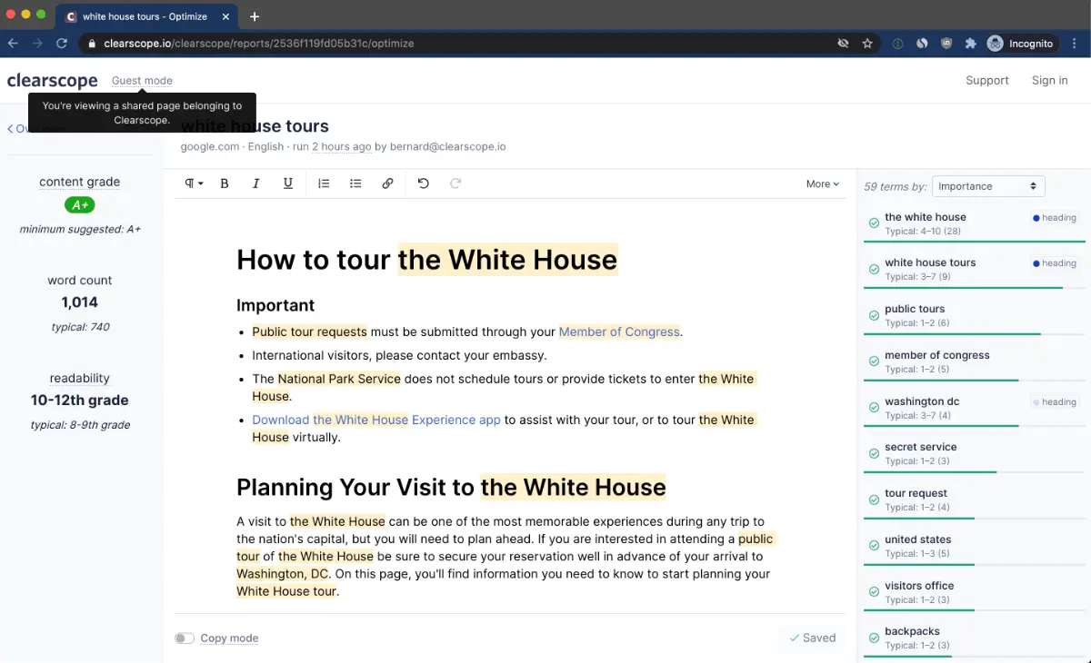Click heading tag on 'washington dc' term
Screen dimensions: 1091x663
click(x=1055, y=402)
